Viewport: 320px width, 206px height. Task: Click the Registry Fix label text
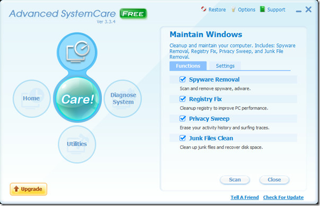(206, 99)
